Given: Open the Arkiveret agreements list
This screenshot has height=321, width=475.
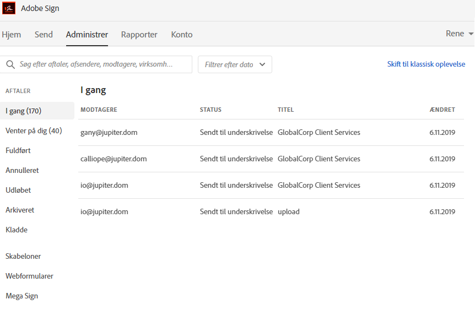Looking at the screenshot, I should pos(20,210).
